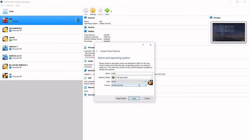Select the windows xp 32 VM
This screenshot has height=140, width=249.
[41, 57]
